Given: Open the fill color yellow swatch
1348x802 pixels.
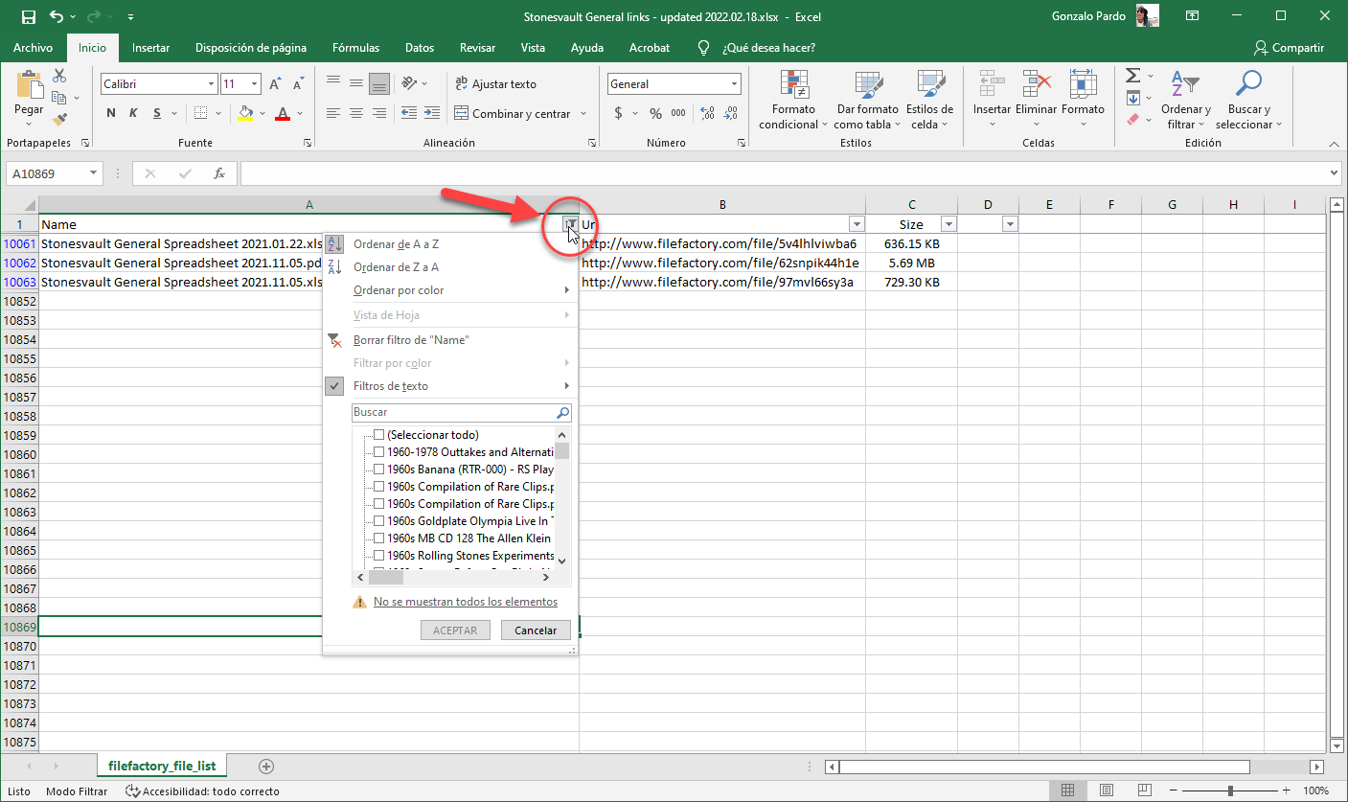Looking at the screenshot, I should 245,113.
